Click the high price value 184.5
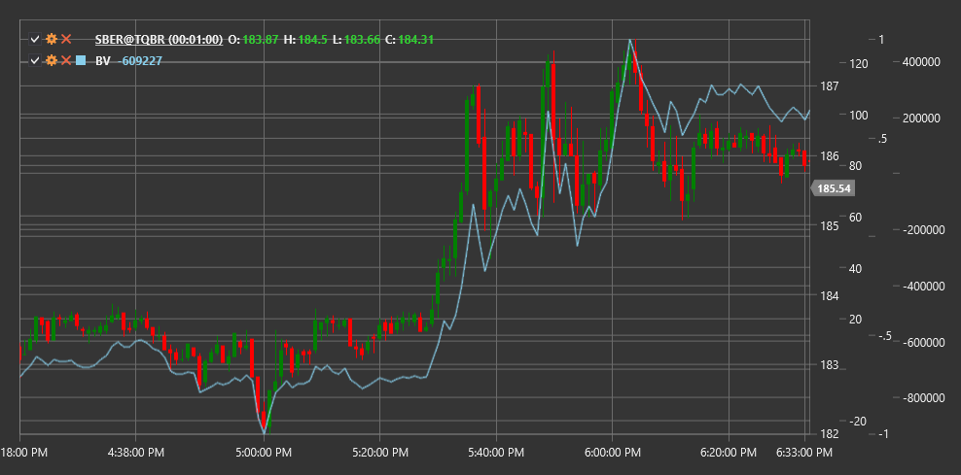The width and height of the screenshot is (961, 475). [313, 40]
